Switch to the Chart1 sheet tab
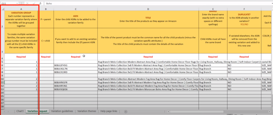This screenshot has width=273, height=115. pos(20,111)
